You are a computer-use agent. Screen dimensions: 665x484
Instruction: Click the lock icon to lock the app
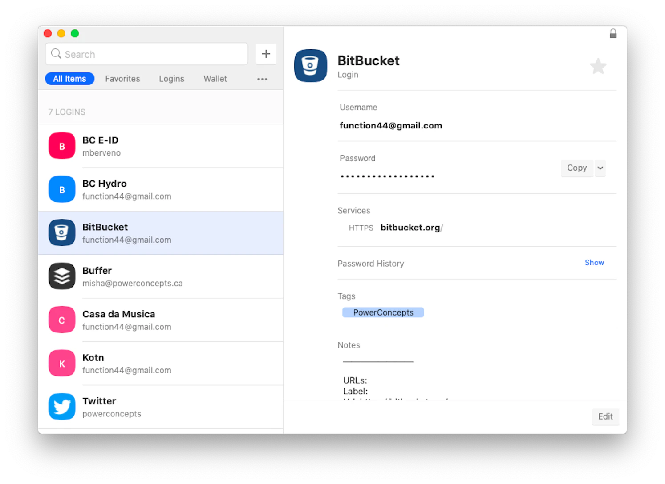613,33
